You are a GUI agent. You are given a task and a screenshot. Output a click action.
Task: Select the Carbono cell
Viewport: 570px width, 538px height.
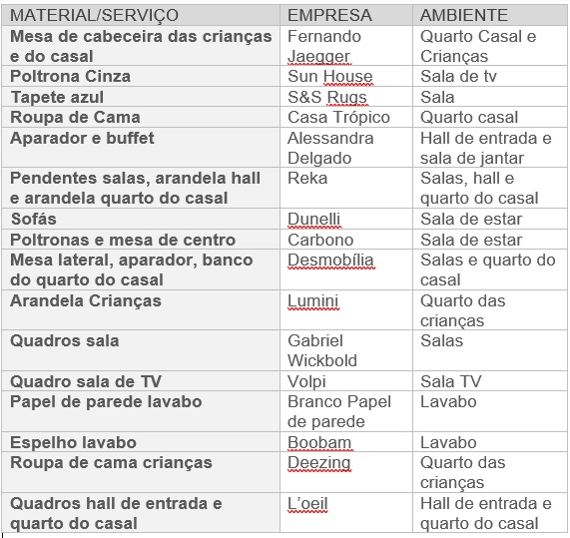(x=346, y=240)
